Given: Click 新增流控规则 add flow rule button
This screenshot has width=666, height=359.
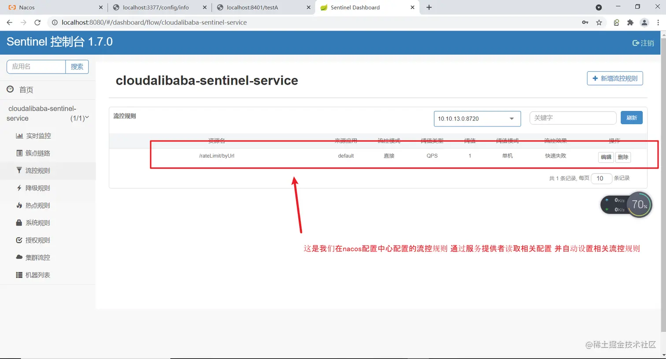Looking at the screenshot, I should [615, 78].
